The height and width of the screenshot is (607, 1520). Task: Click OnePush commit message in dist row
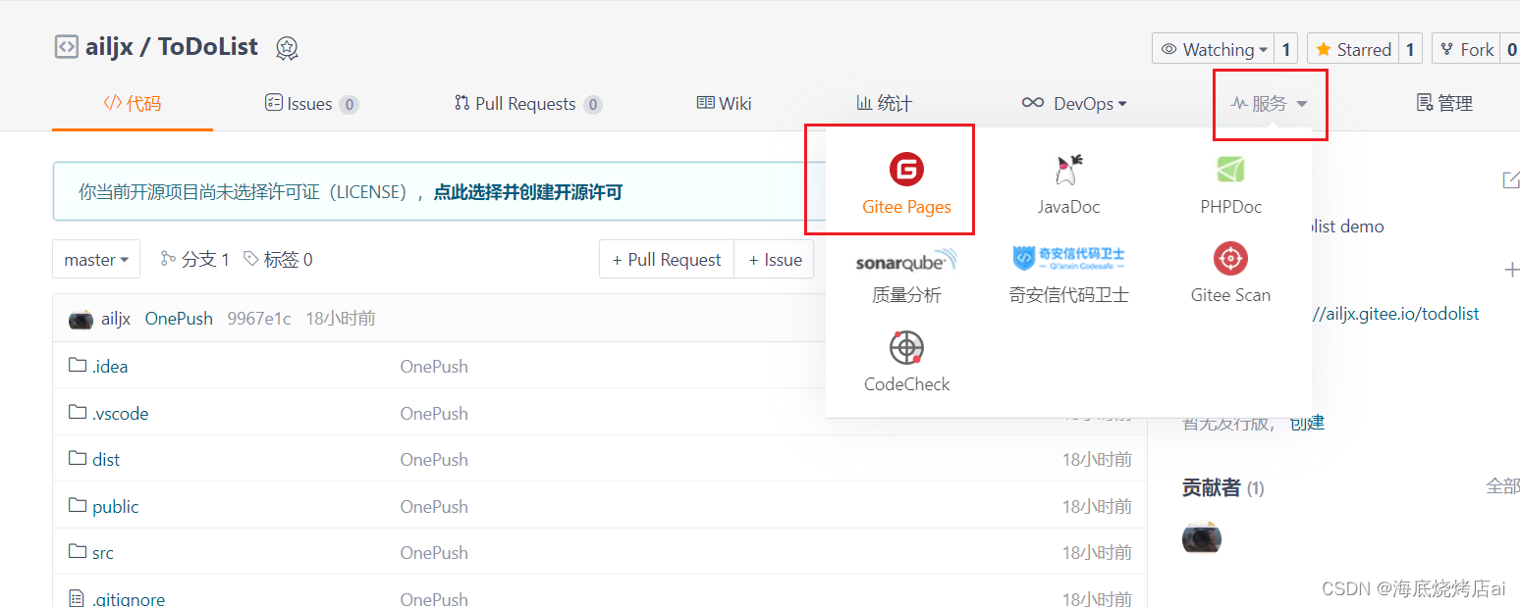pyautogui.click(x=434, y=460)
